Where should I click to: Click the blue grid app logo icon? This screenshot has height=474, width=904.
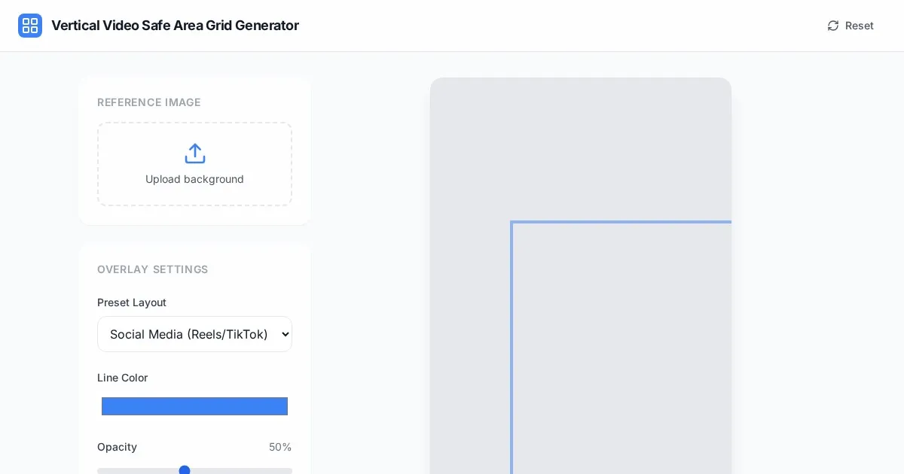click(30, 26)
